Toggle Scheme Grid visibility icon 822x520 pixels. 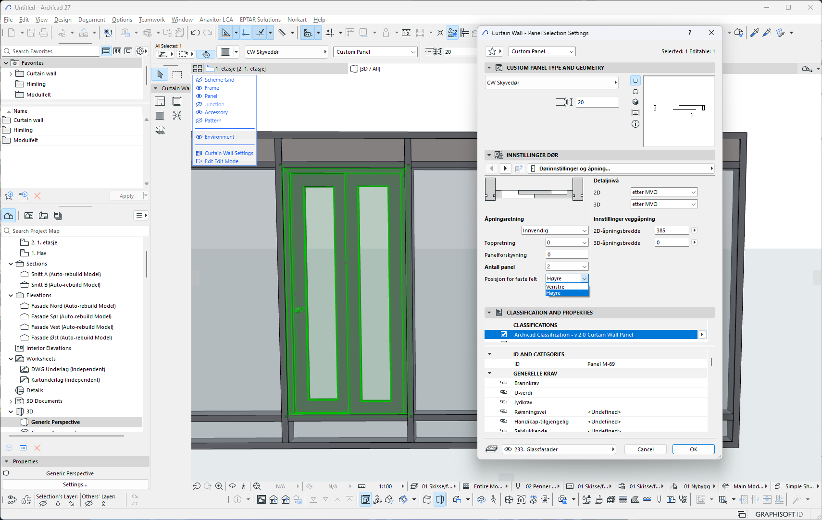tap(199, 80)
